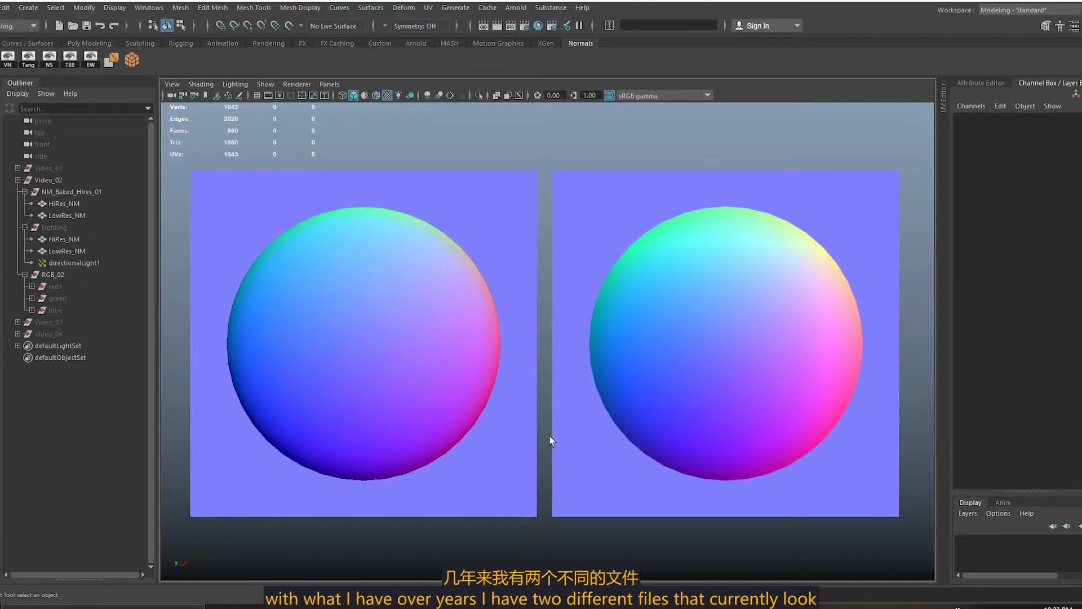Open the Attribute Editor tab

click(x=980, y=83)
